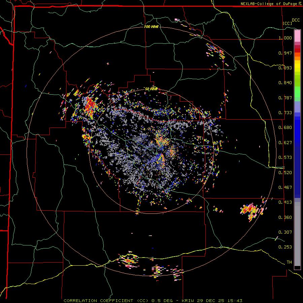This screenshot has width=303, height=303.
Task: Select the 0.627 scale value
Action: (285, 143)
